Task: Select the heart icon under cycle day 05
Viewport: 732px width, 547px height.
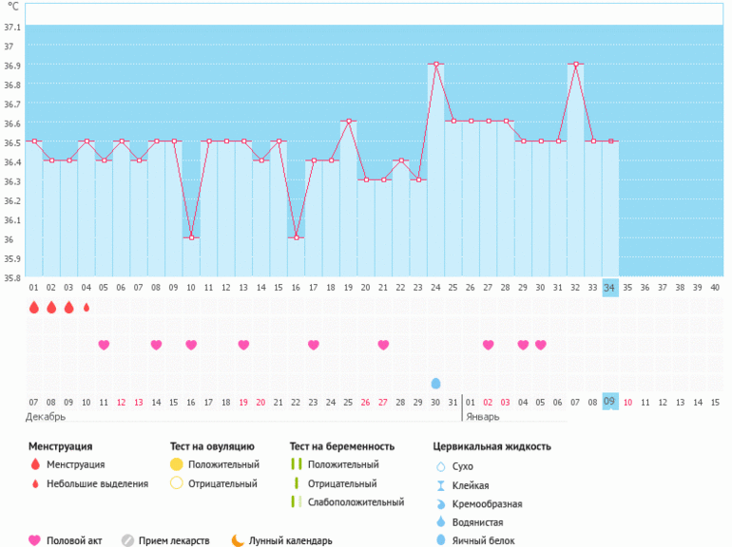Action: point(104,345)
